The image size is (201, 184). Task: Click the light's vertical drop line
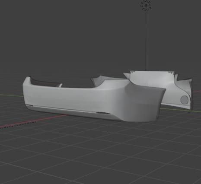(146, 40)
